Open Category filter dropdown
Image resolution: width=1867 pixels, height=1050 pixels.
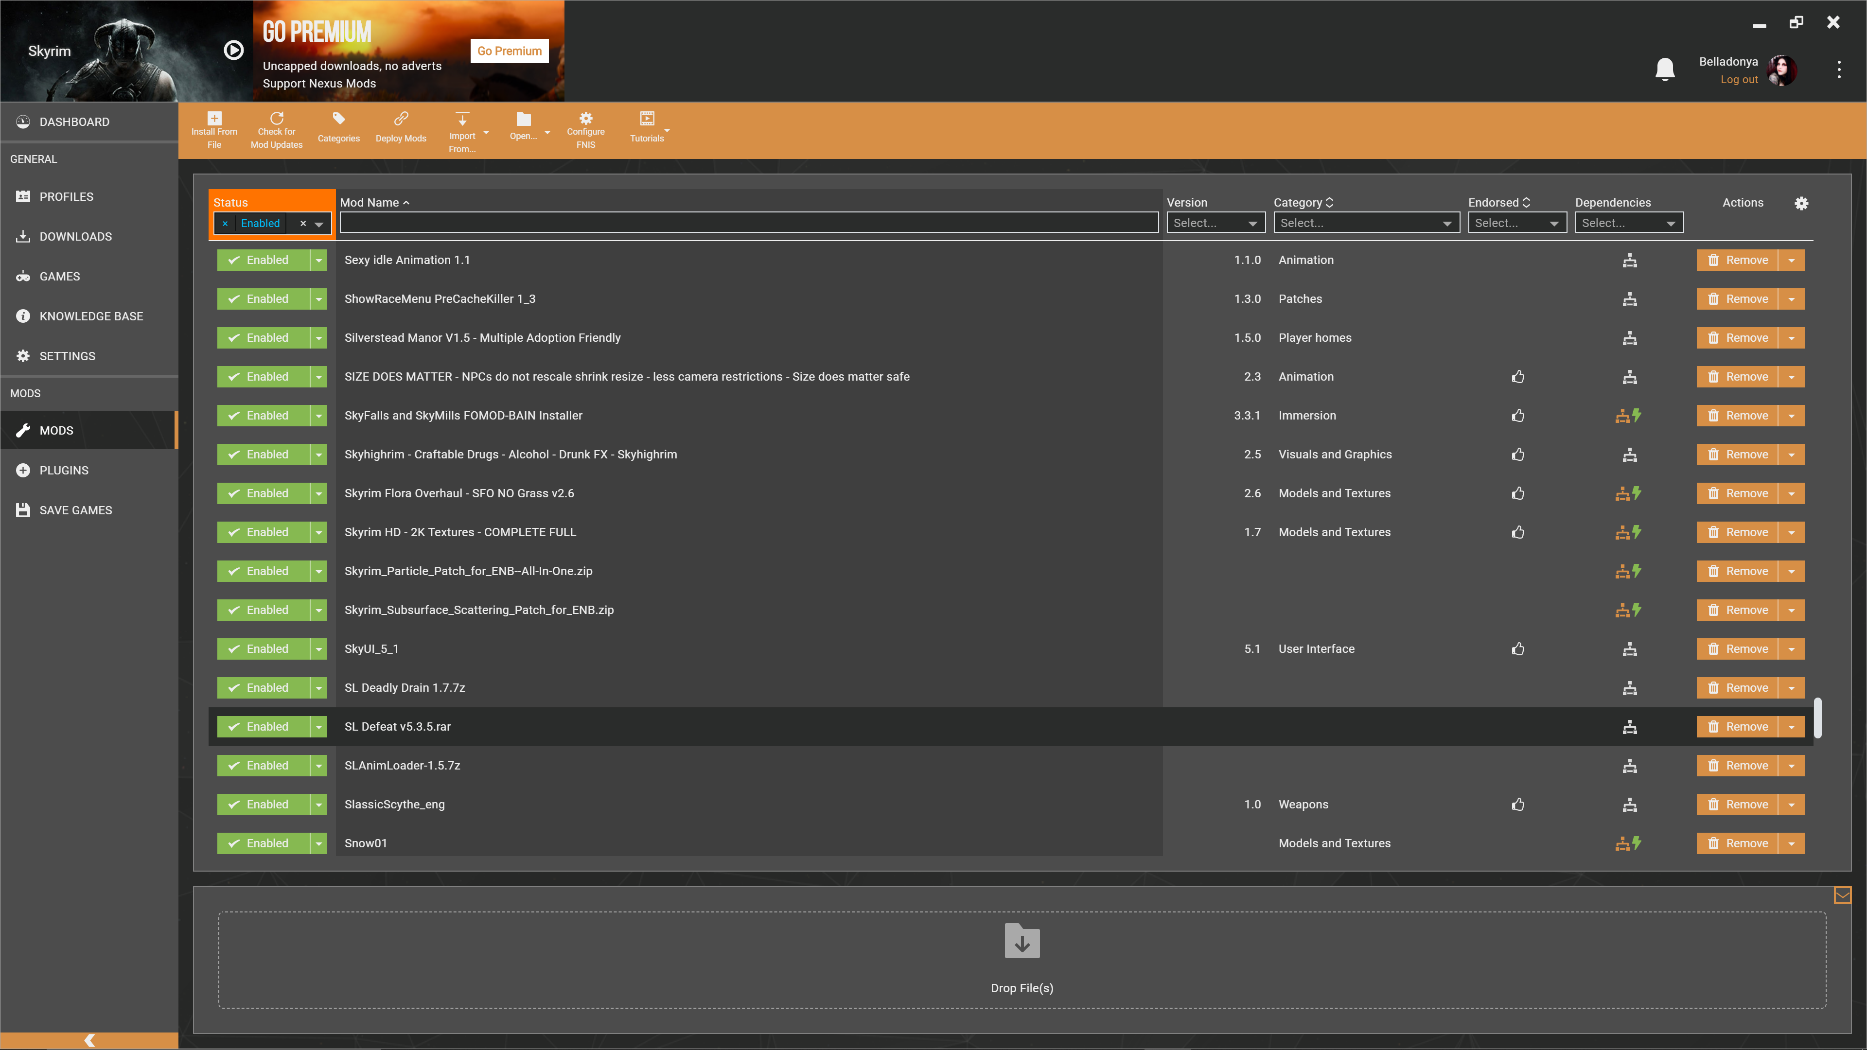coord(1366,223)
